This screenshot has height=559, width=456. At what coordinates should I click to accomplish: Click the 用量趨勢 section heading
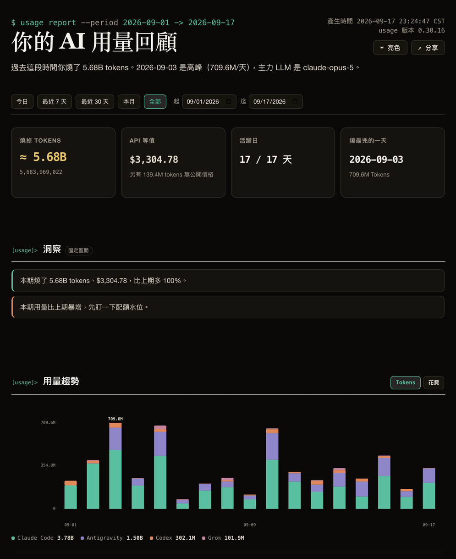pyautogui.click(x=61, y=381)
